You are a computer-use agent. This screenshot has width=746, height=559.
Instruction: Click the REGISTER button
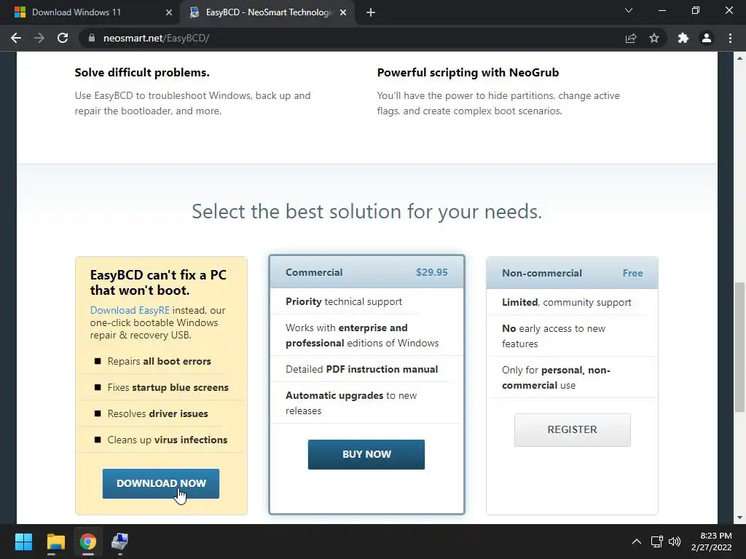coord(573,429)
